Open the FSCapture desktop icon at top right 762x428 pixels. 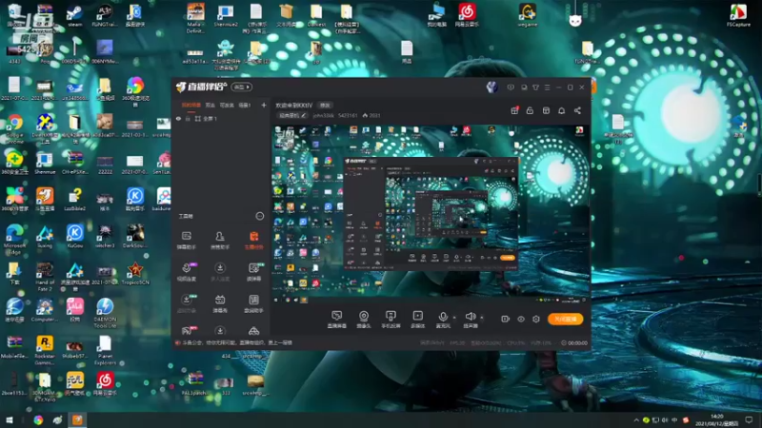tap(738, 15)
